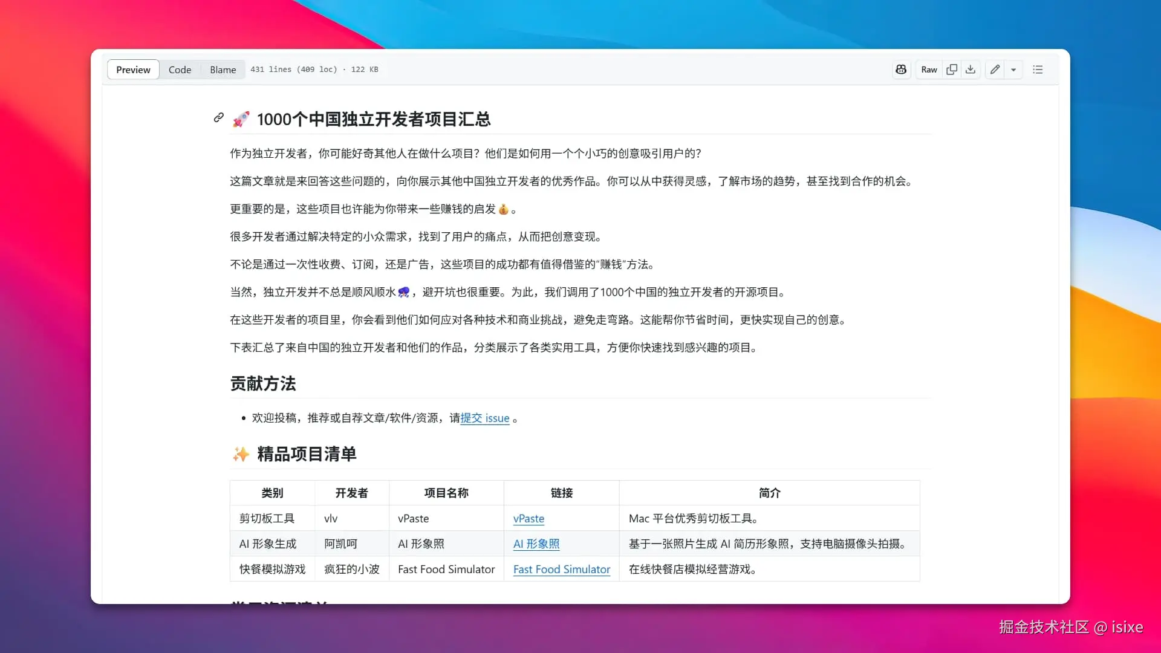Copy the permalink anchor beside the main title
Viewport: 1161px width, 653px height.
point(218,118)
